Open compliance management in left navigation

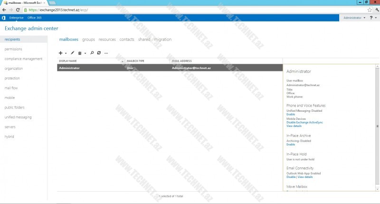pyautogui.click(x=23, y=58)
